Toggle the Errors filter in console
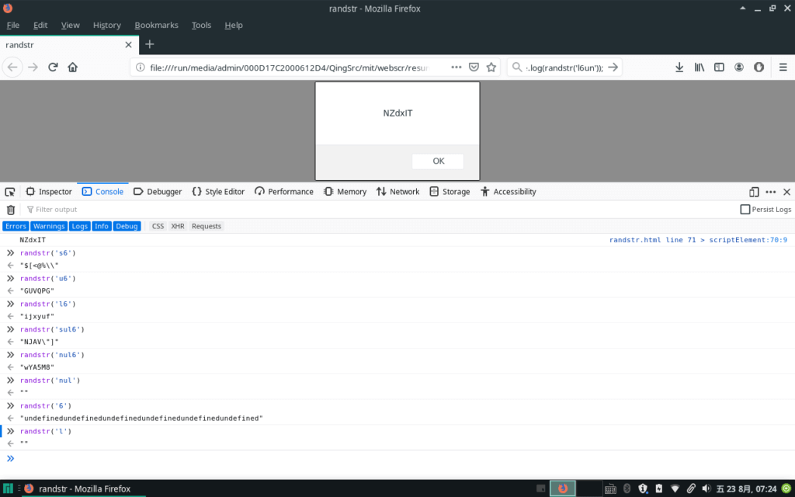This screenshot has width=795, height=497. 16,226
